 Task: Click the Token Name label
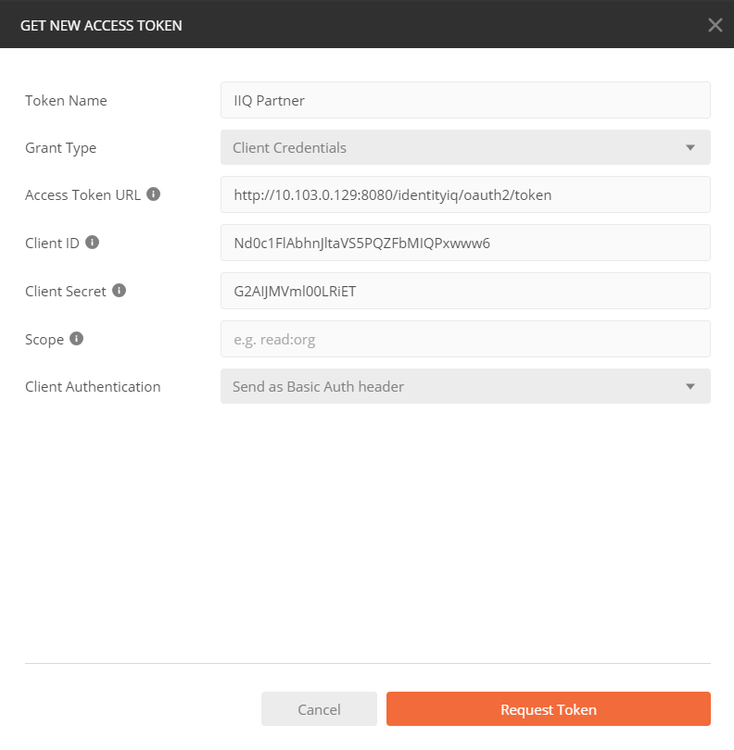tap(66, 101)
